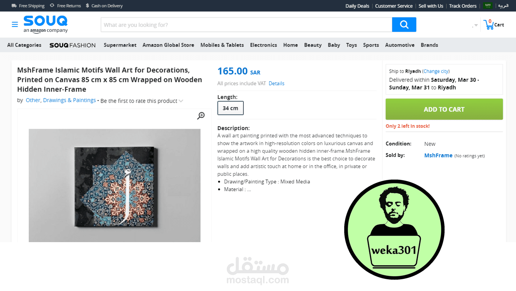516x291 pixels.
Task: Click the zoom-in magnifier above the product image
Action: click(x=201, y=116)
